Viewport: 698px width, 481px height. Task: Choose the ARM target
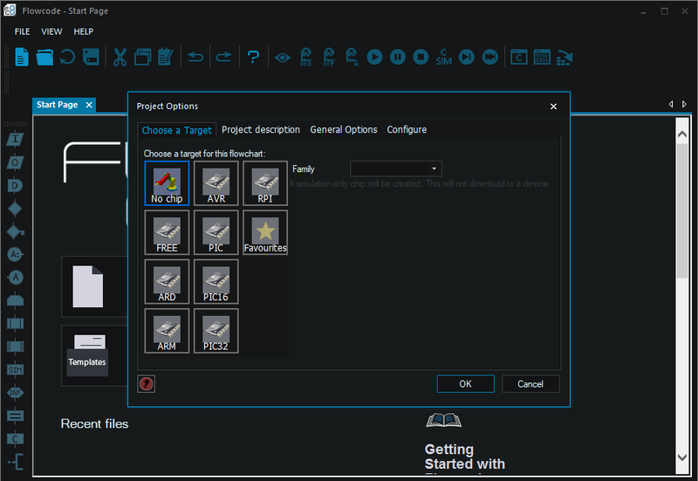[x=167, y=331]
